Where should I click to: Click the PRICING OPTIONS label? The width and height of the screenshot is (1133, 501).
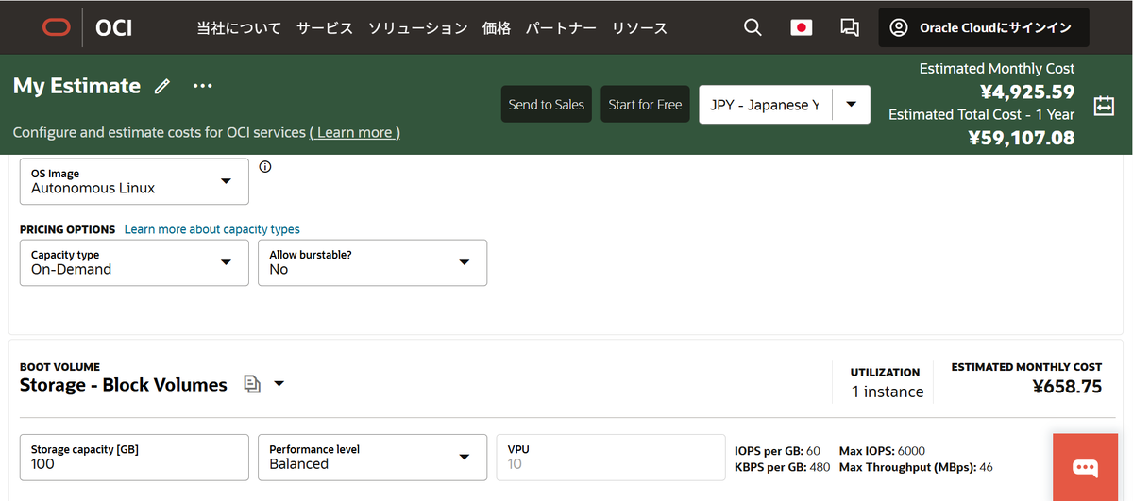tap(67, 229)
